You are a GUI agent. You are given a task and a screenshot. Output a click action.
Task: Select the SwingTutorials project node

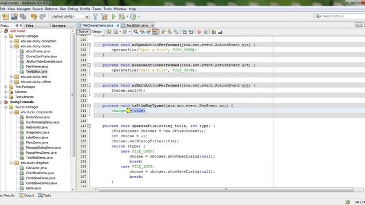(x=22, y=102)
